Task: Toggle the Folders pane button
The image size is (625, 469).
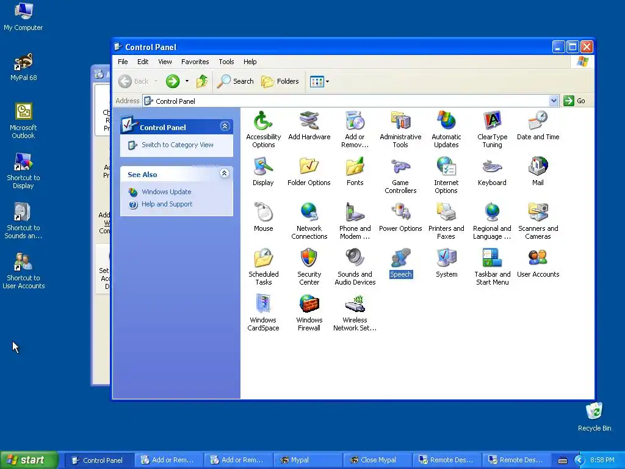Action: coord(280,81)
